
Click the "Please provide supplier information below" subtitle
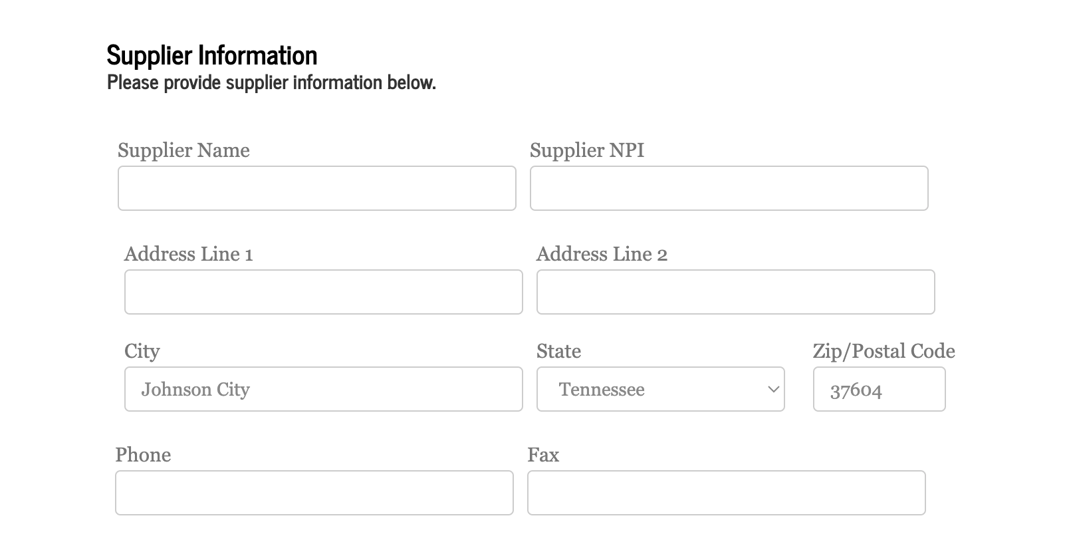coord(271,82)
